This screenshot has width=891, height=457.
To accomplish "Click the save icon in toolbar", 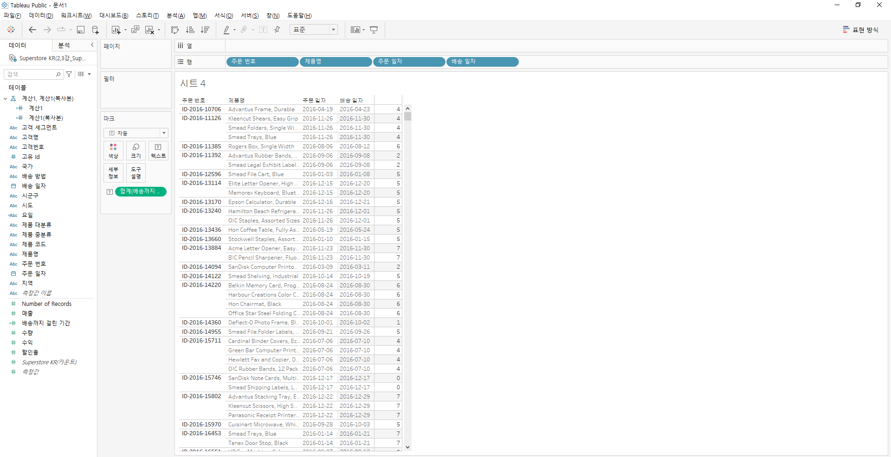I will pyautogui.click(x=81, y=30).
